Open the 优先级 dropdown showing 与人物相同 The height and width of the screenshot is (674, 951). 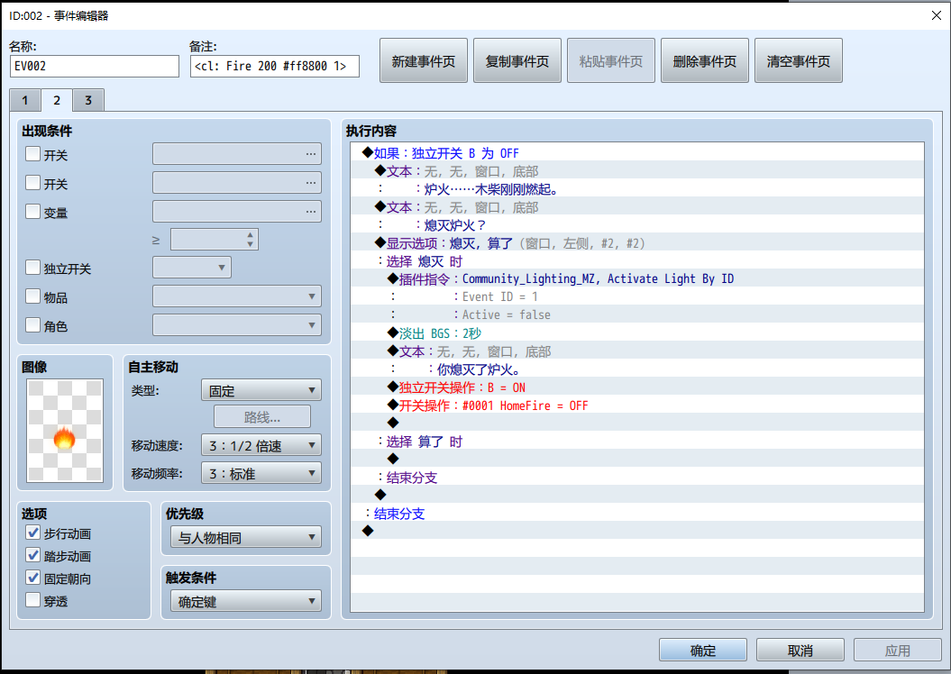[x=245, y=537]
